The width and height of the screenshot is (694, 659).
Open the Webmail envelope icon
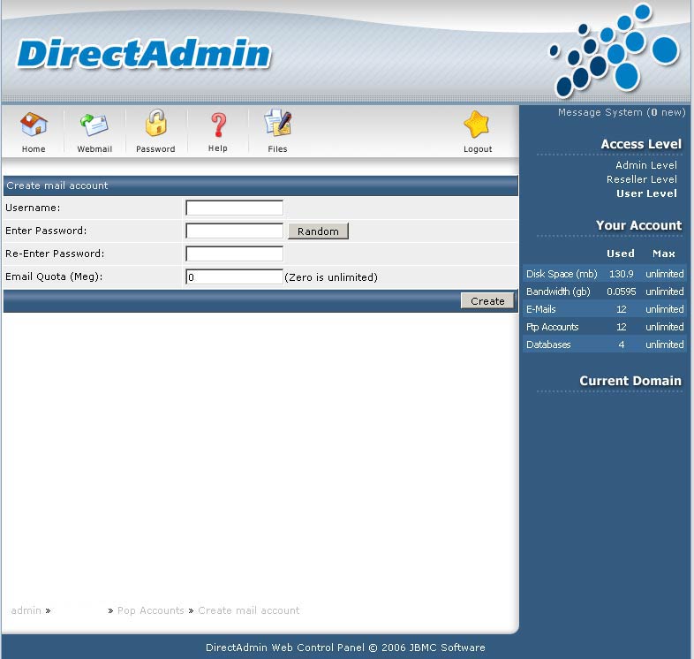pyautogui.click(x=94, y=125)
